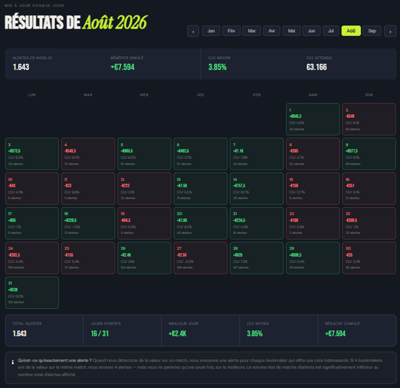Click the info icon beside alert explanation

[13, 362]
